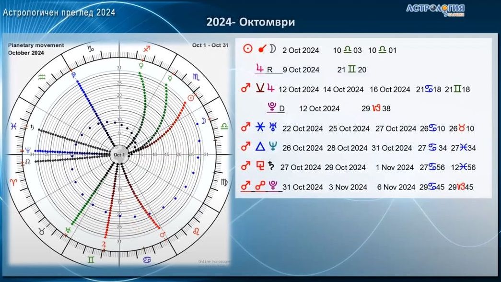Click the Neptune glyph inside the chart
Viewport: 501px width, 282px height.
click(28, 150)
